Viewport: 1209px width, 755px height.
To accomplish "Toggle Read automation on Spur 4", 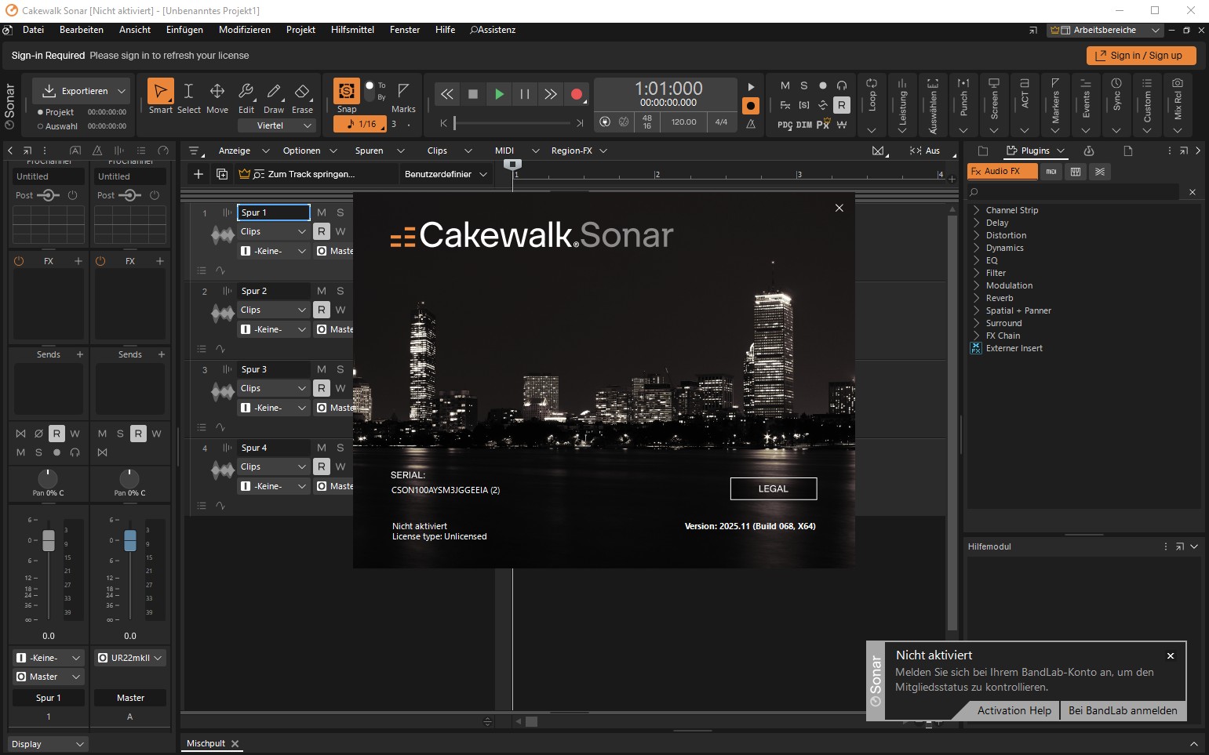I will click(x=322, y=466).
